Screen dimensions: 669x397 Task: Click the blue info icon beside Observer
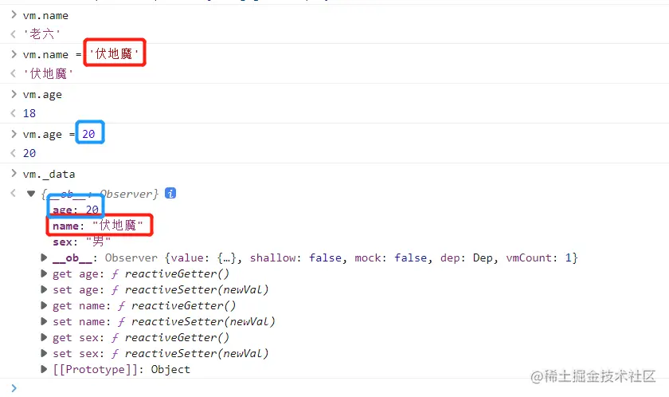pos(170,194)
